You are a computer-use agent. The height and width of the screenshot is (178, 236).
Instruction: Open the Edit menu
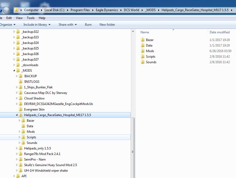[x=9, y=18]
